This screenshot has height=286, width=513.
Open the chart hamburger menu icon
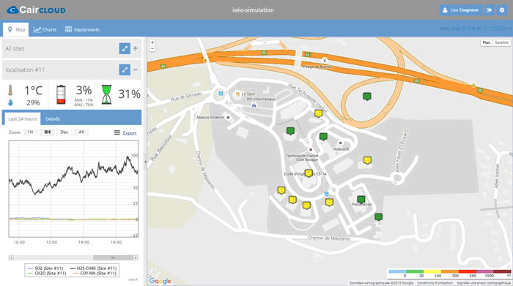(x=117, y=132)
